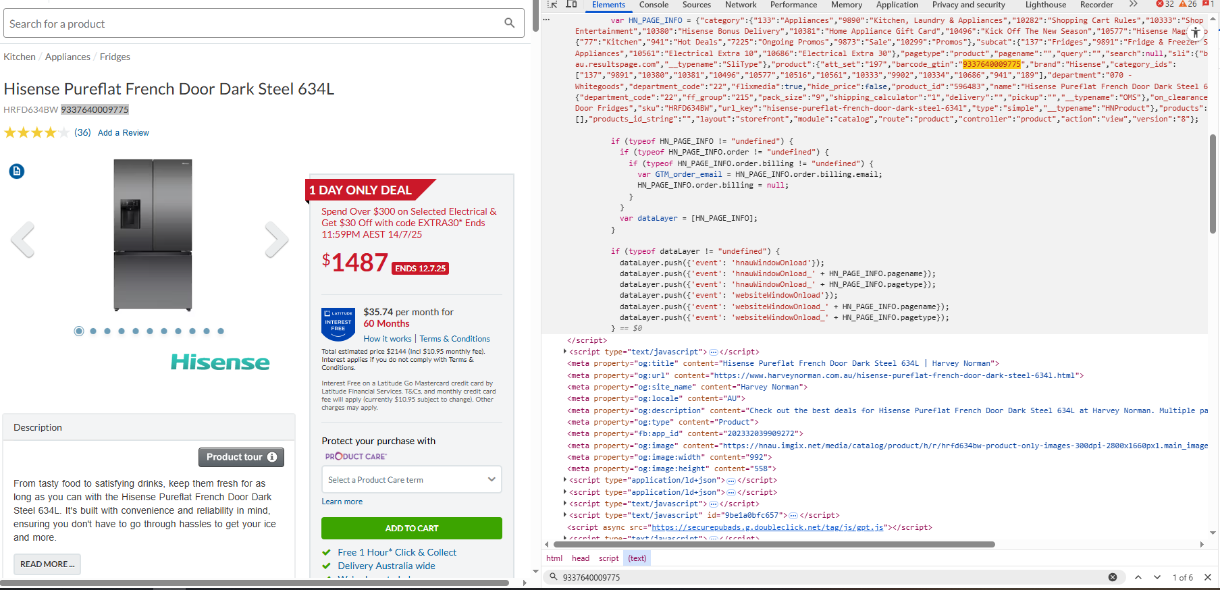Click the main fridge product image
The width and height of the screenshot is (1220, 590).
click(153, 235)
